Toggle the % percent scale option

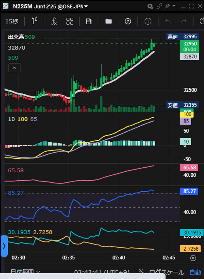pyautogui.click(x=141, y=272)
